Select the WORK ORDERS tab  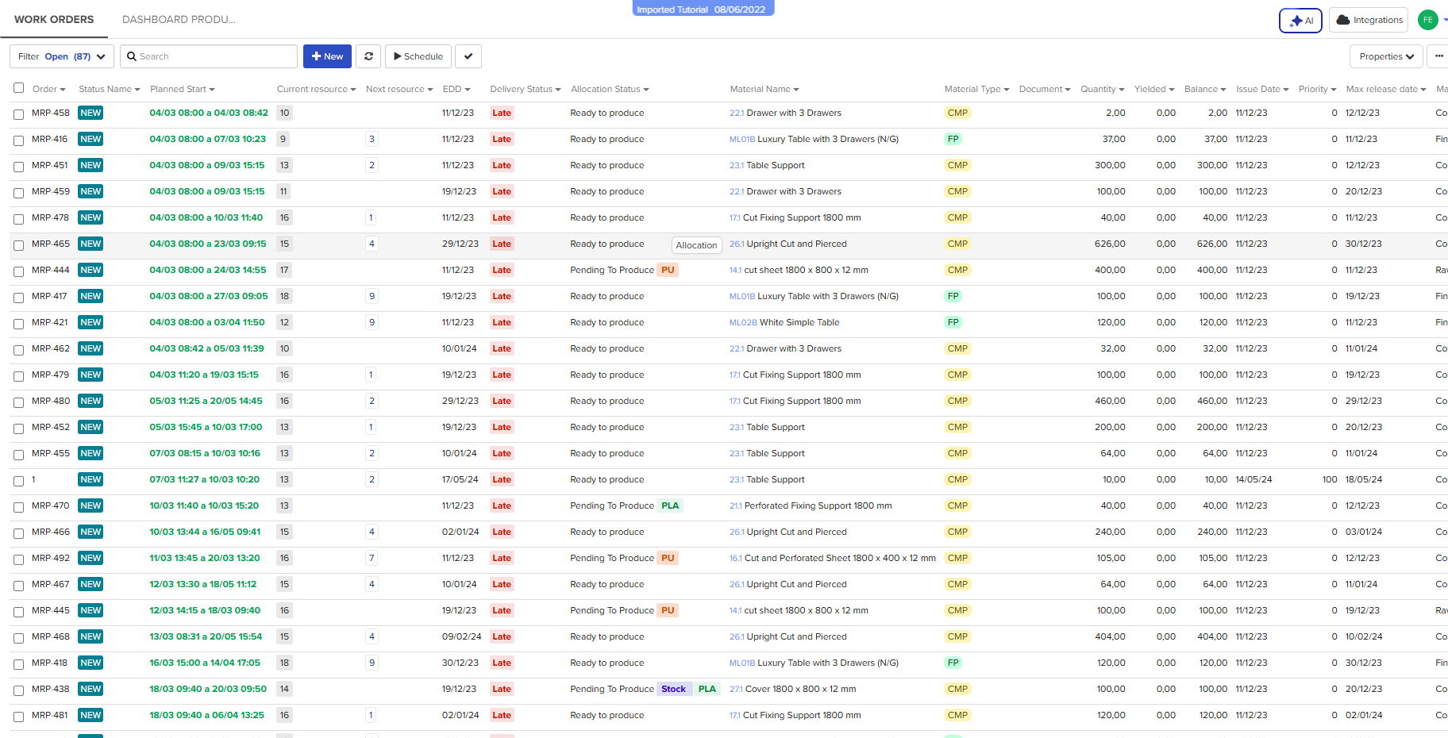pyautogui.click(x=54, y=19)
